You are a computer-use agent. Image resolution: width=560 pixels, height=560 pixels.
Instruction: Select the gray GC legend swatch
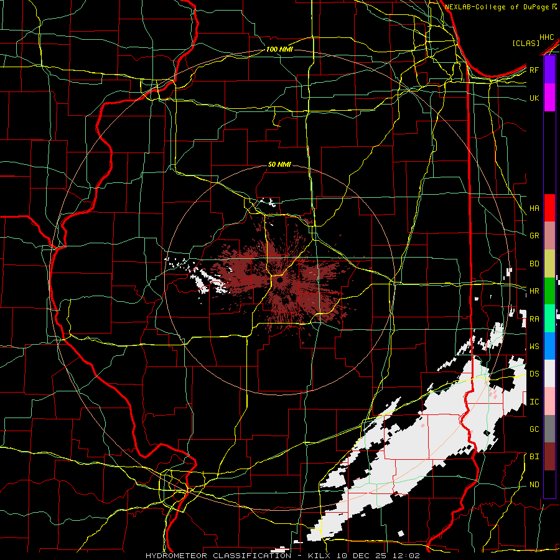pos(549,429)
